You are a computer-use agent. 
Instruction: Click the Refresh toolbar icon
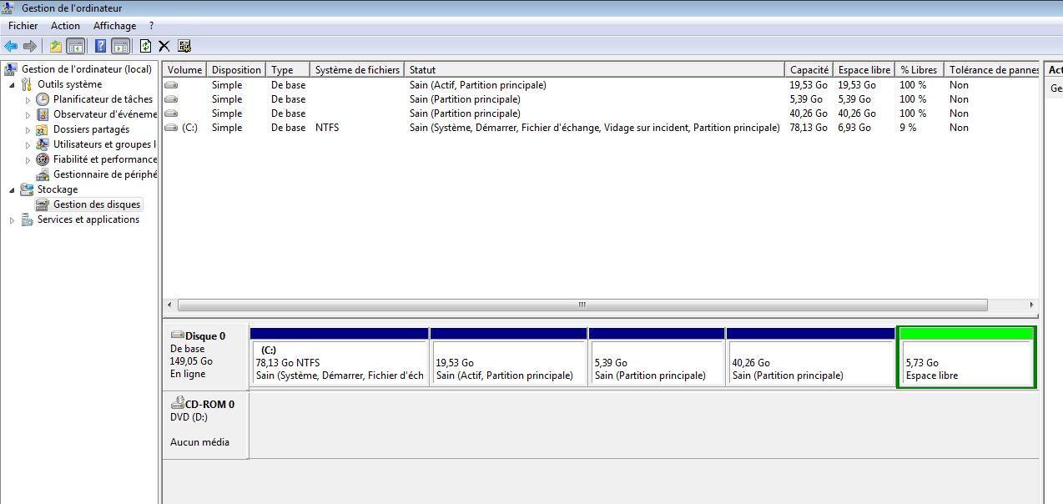(x=145, y=46)
